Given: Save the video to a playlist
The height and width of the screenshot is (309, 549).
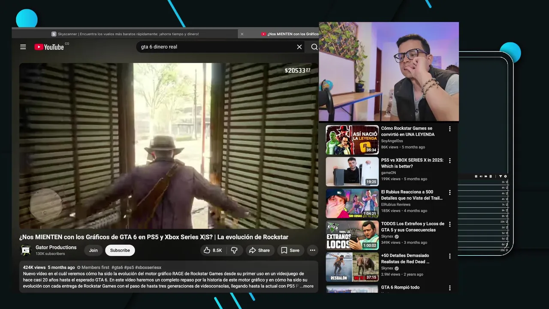Looking at the screenshot, I should [290, 250].
